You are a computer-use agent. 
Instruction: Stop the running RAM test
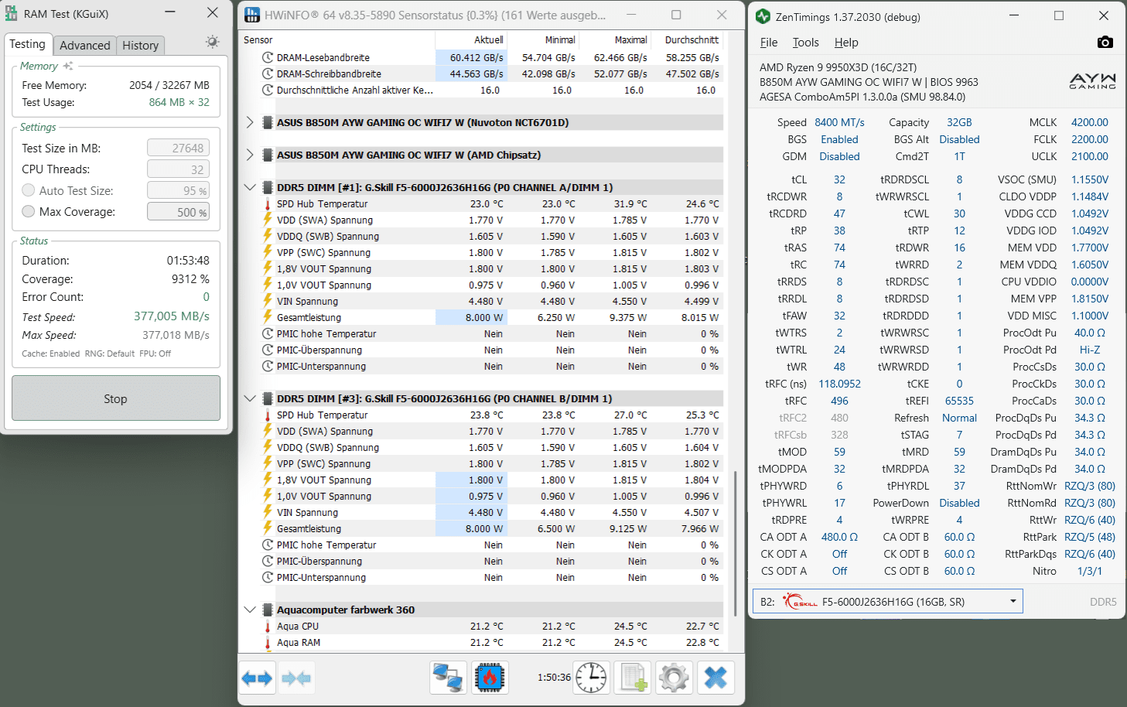coord(116,398)
